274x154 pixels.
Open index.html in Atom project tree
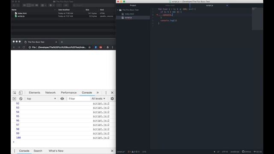(x=129, y=14)
